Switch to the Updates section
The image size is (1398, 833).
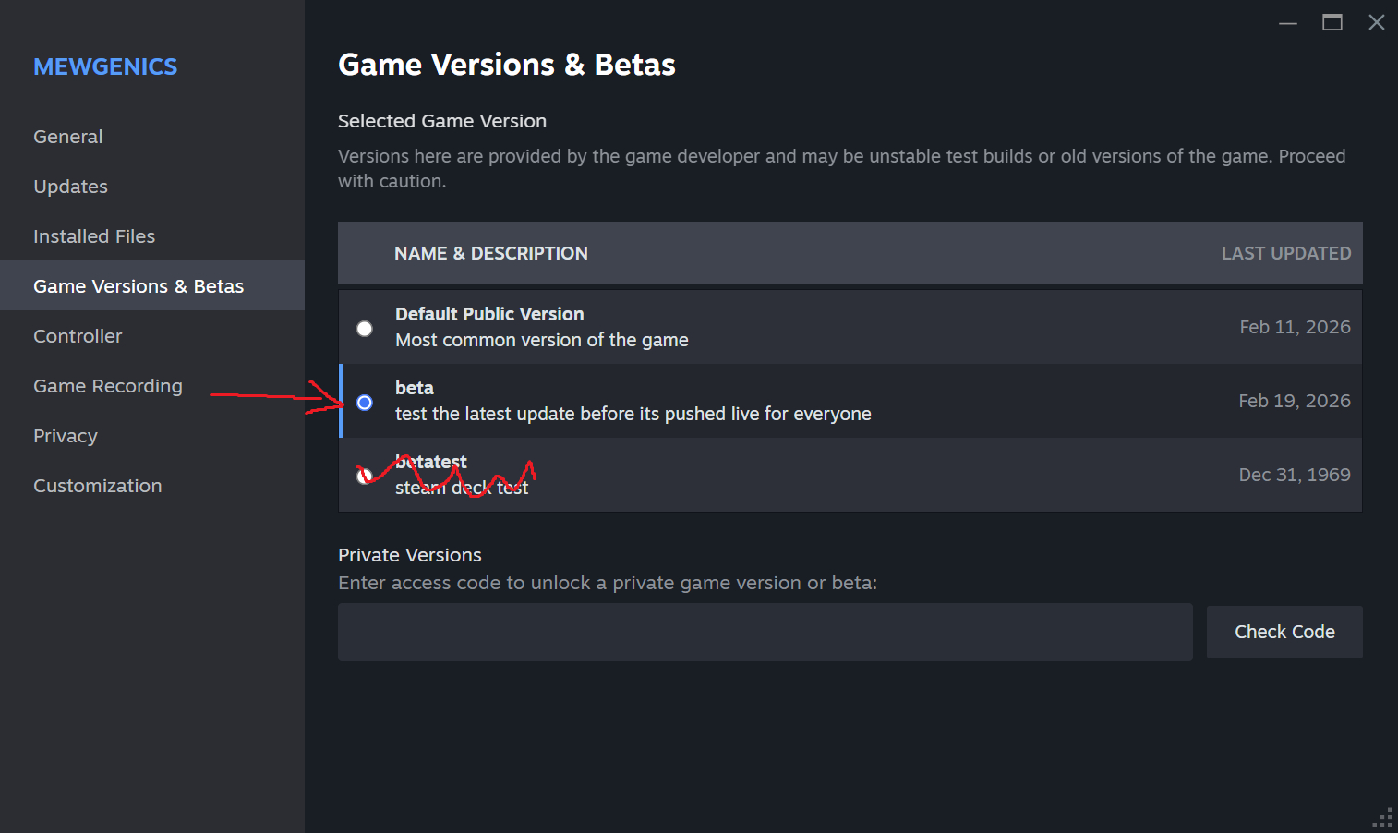pos(71,187)
